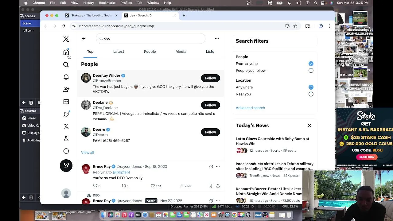This screenshot has height=221, width=393.
Task: Dismiss Today's News panel
Action: 309,126
